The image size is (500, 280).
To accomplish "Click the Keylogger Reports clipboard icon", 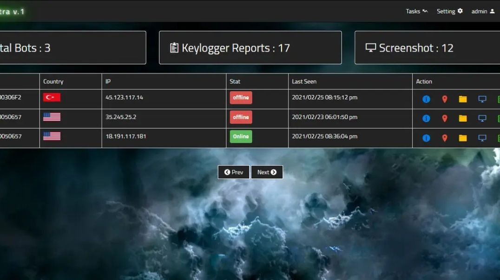I will tap(175, 47).
